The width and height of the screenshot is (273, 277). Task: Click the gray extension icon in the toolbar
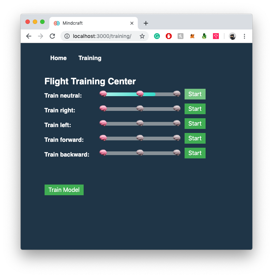(x=181, y=36)
